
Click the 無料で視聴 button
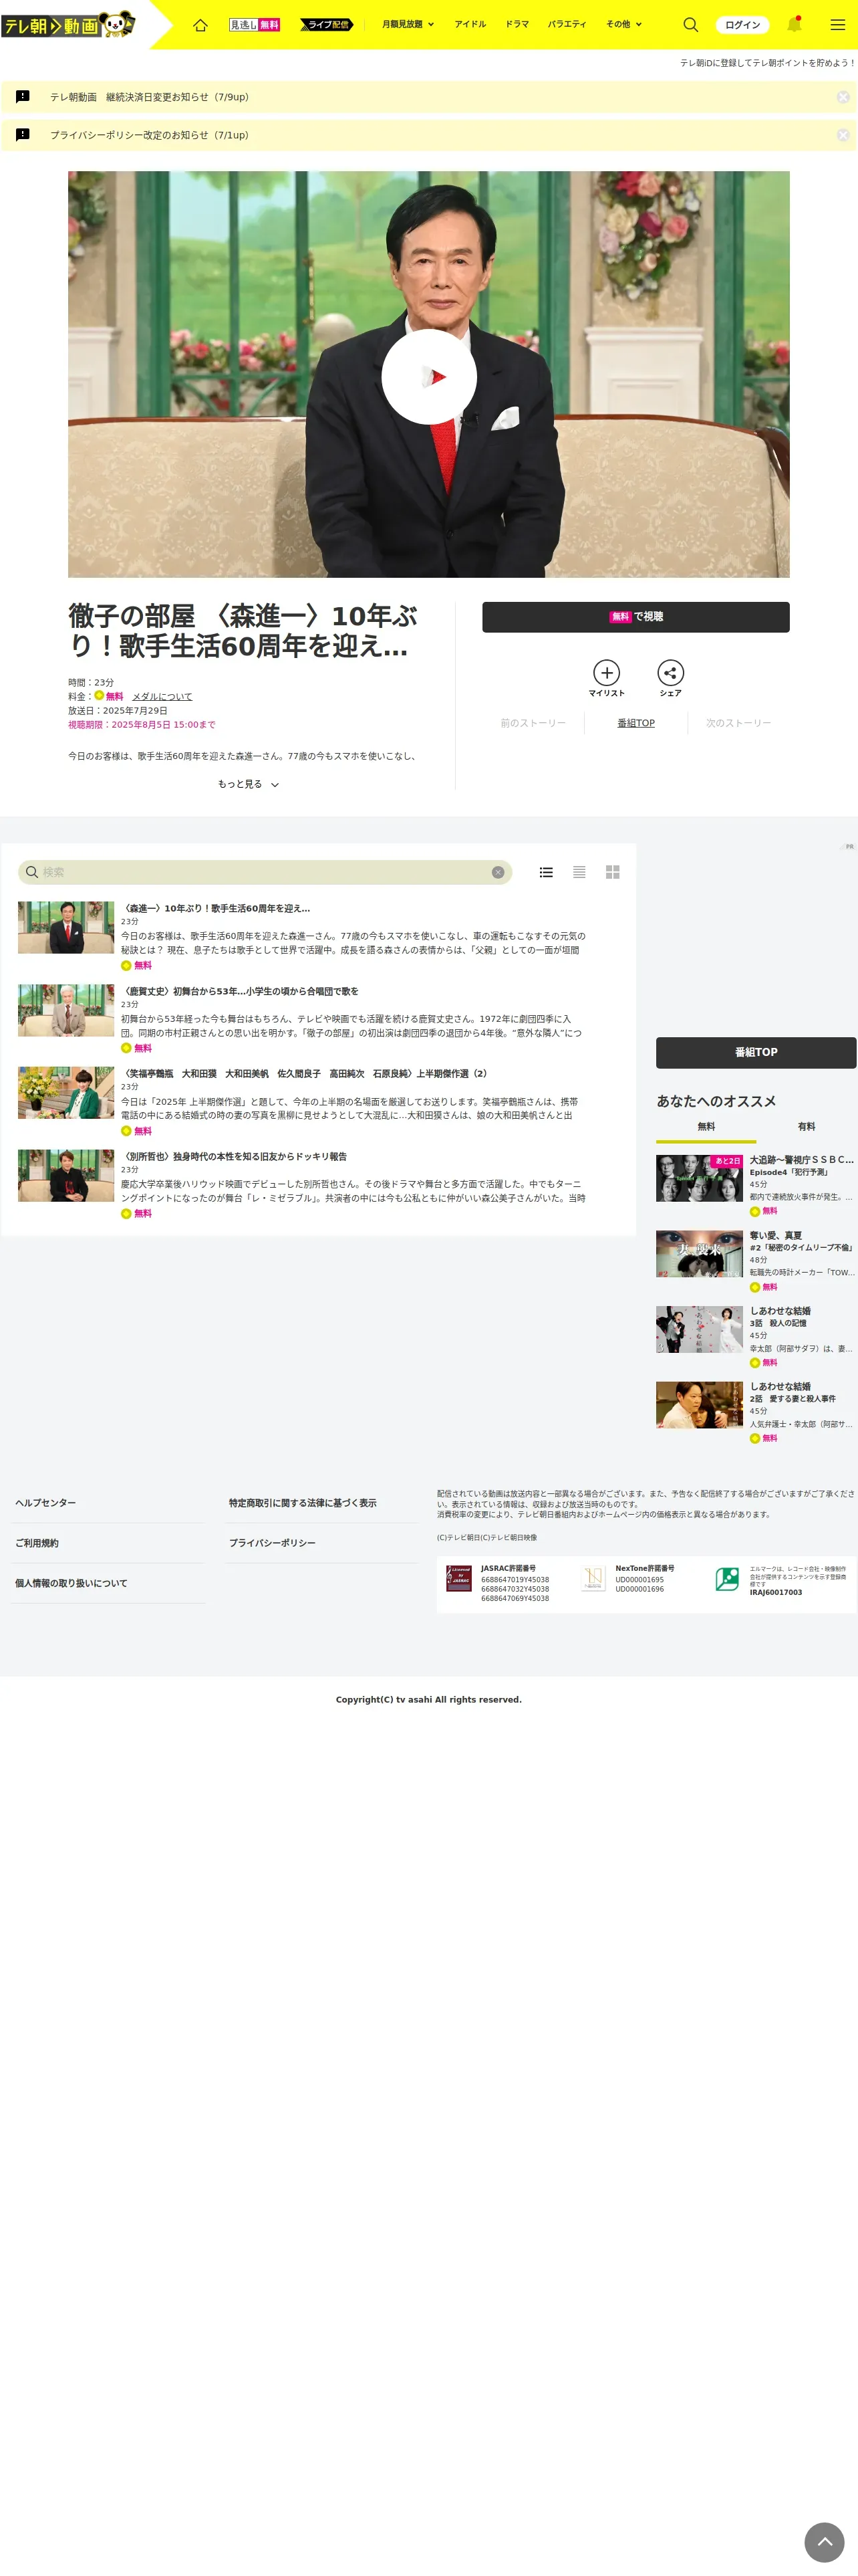pos(635,617)
